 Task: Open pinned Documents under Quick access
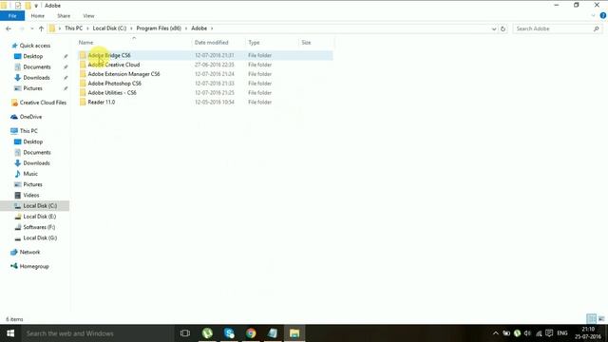37,67
